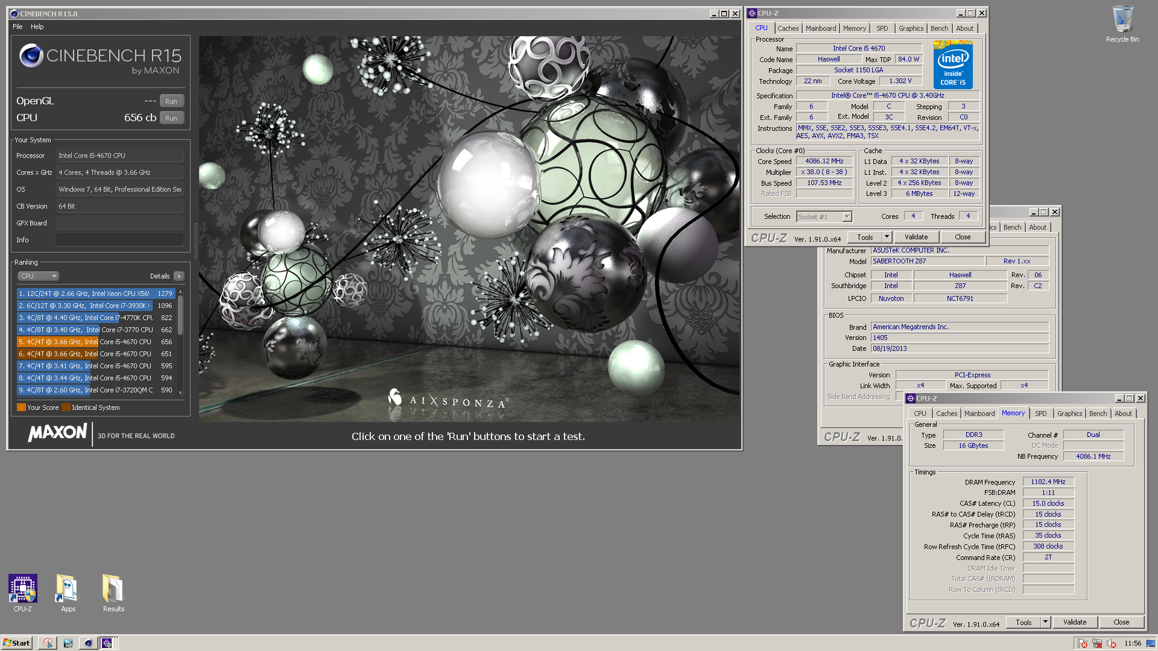Click the Snipping Tool taskbar icon
The image size is (1158, 651).
tap(48, 643)
